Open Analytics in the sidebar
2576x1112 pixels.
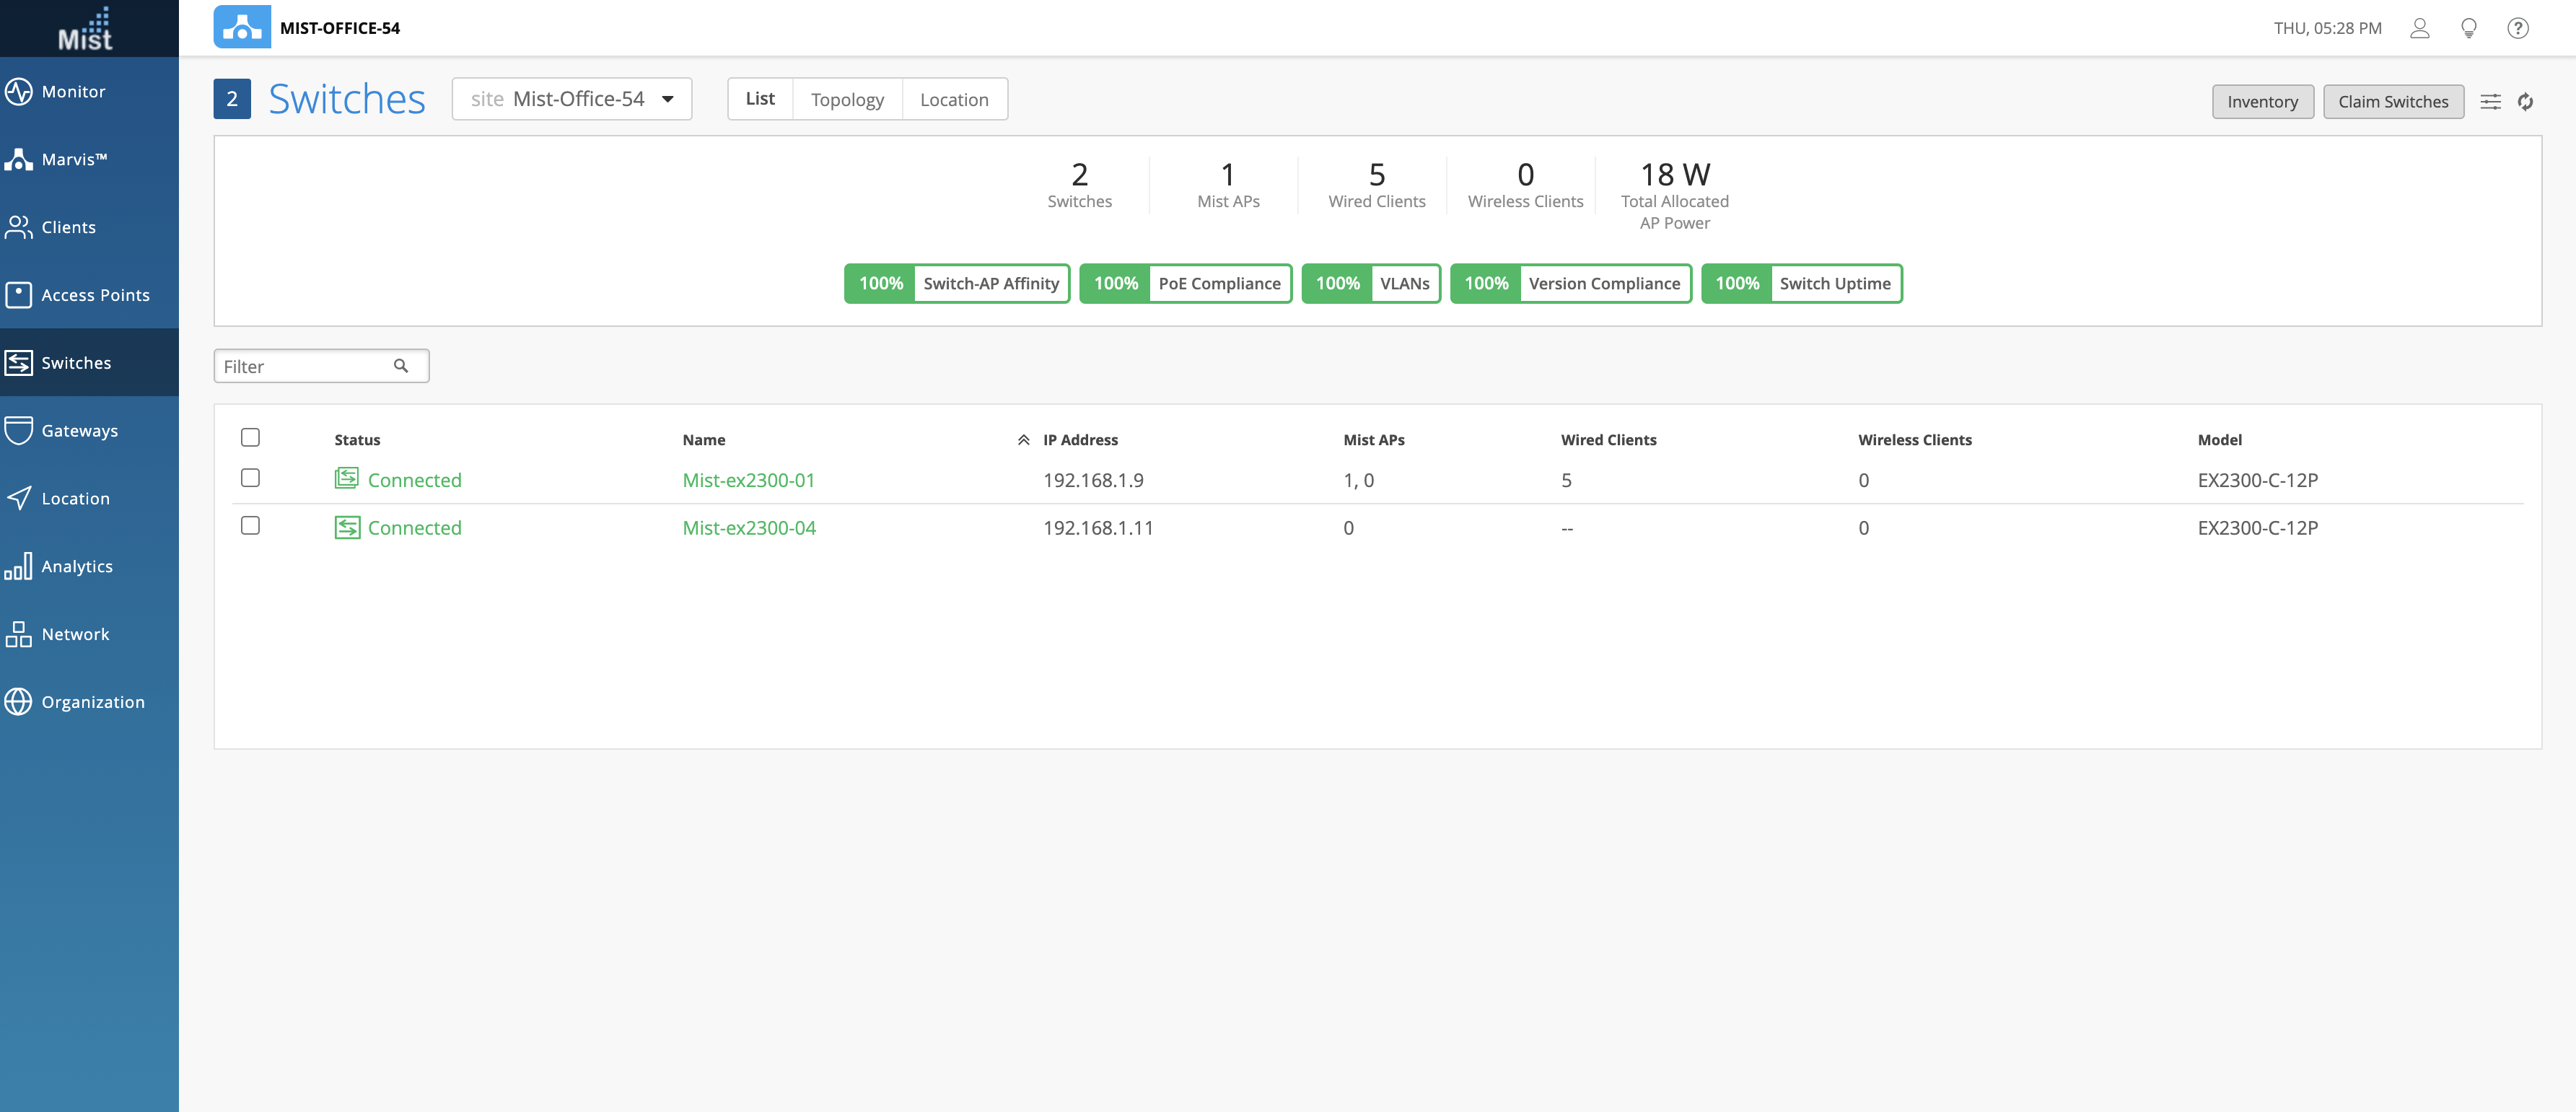tap(76, 566)
